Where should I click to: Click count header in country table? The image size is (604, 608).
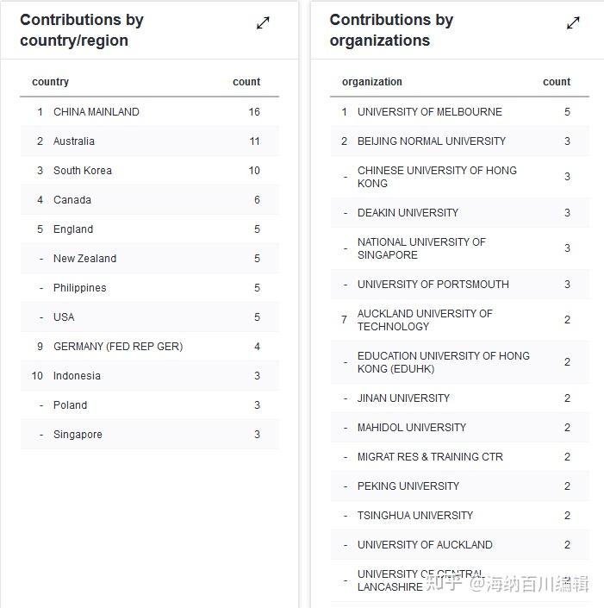coord(246,82)
